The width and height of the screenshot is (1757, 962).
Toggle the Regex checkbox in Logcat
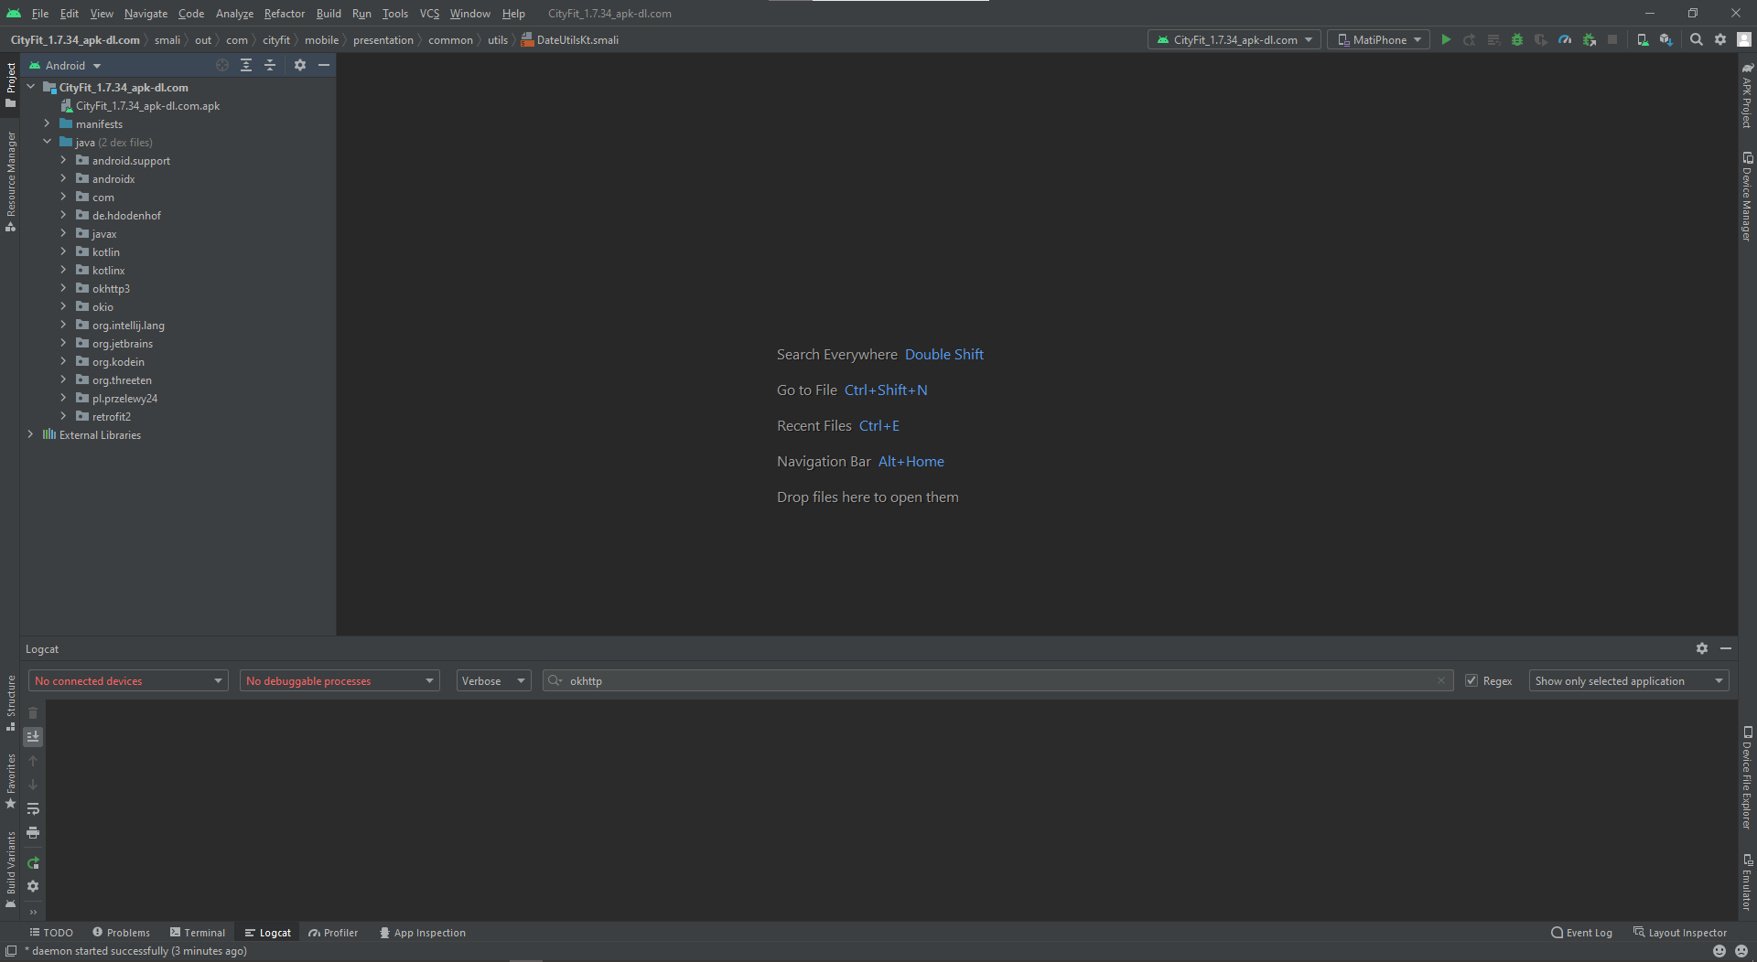pyautogui.click(x=1471, y=681)
